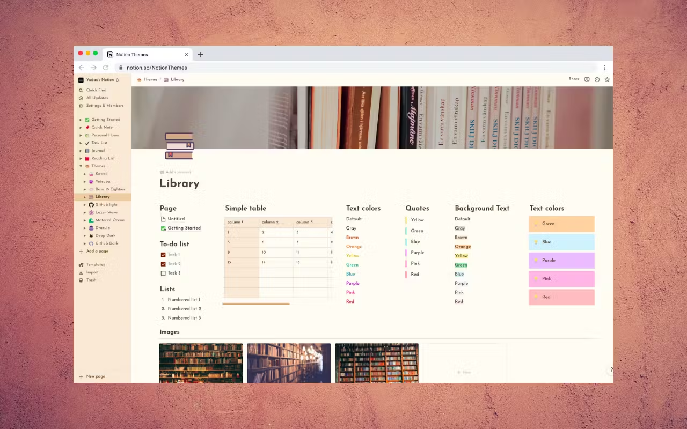Select the Purple text color swatch
The height and width of the screenshot is (429, 687).
click(x=561, y=260)
